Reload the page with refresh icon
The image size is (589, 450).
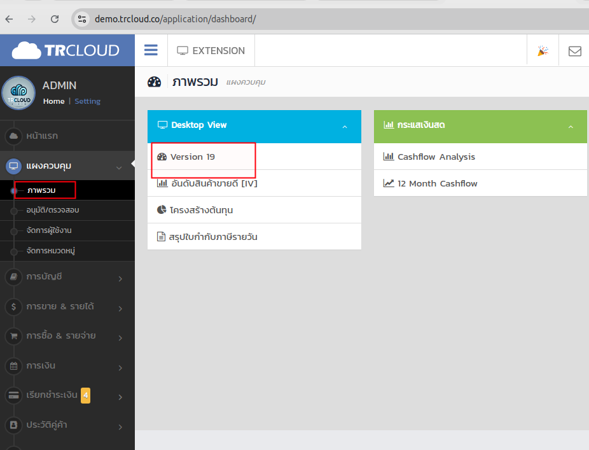[55, 19]
